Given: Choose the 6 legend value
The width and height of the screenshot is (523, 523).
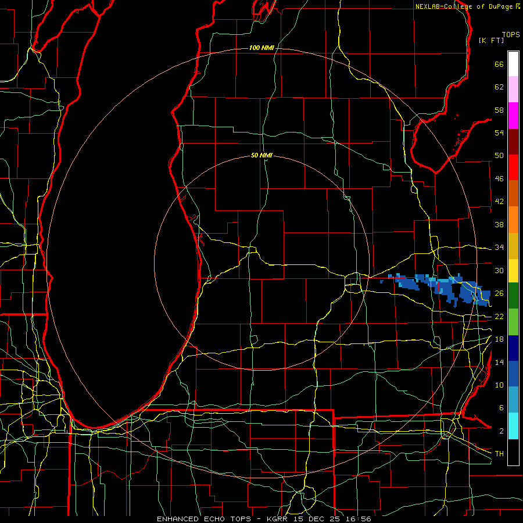Looking at the screenshot, I should coord(501,408).
